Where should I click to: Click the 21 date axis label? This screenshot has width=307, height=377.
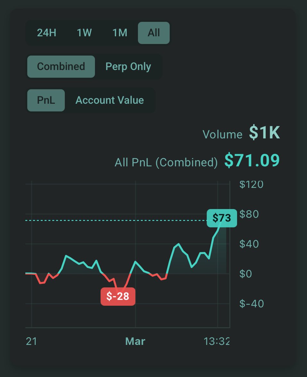[x=31, y=341]
